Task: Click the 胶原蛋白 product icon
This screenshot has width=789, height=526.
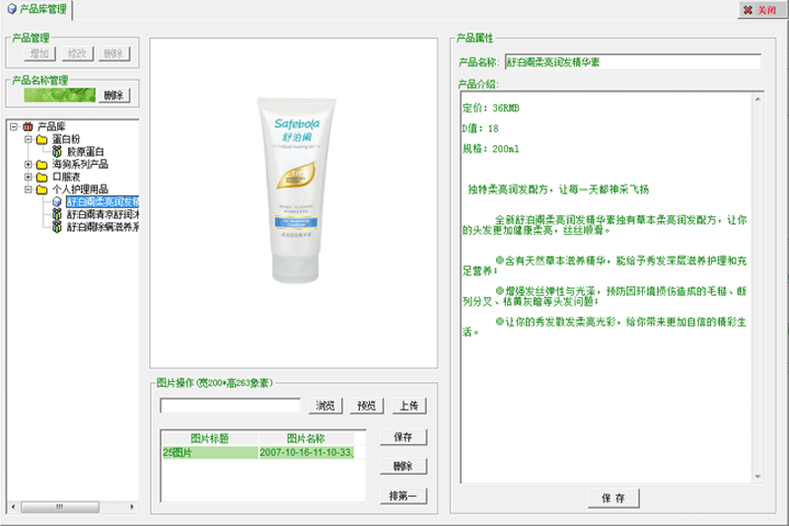Action: [x=57, y=152]
